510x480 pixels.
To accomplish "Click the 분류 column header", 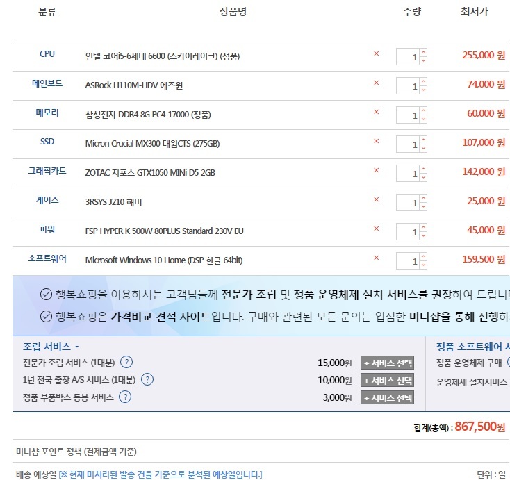I will (47, 12).
